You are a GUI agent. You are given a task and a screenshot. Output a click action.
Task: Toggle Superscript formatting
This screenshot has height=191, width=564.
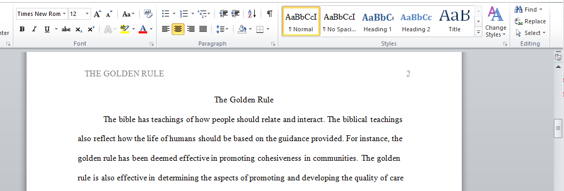pyautogui.click(x=91, y=29)
